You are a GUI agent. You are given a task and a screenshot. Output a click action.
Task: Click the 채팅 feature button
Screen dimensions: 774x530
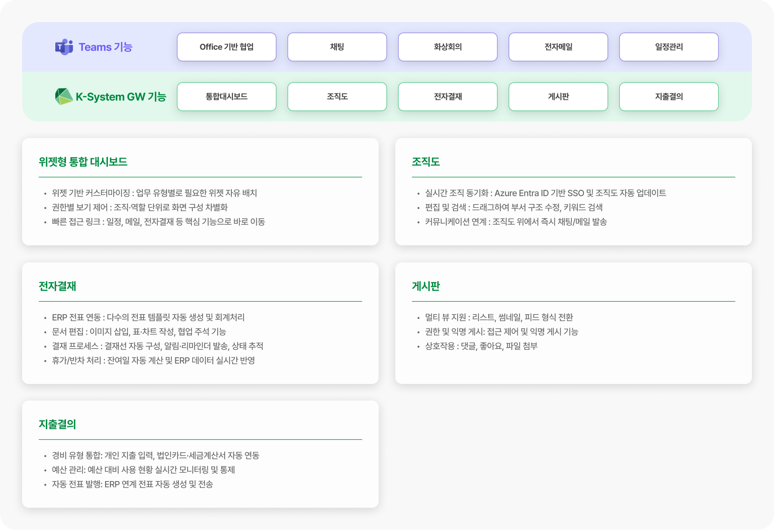coord(337,47)
